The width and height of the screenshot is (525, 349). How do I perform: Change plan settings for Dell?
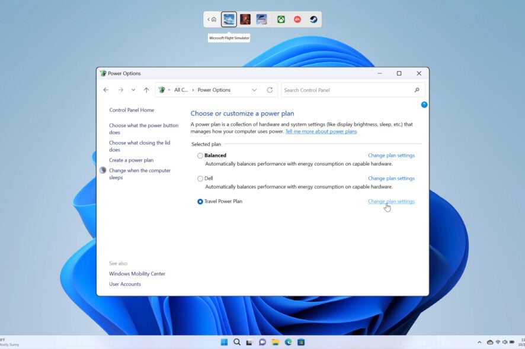click(x=391, y=179)
